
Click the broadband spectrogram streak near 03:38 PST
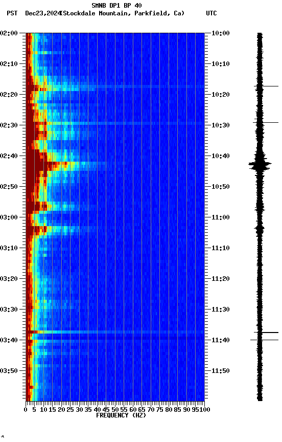pos(115,332)
